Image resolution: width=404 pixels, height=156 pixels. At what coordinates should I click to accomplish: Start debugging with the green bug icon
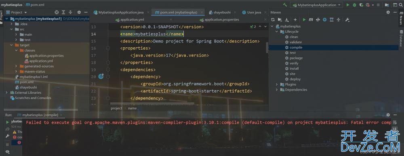[x=355, y=5]
